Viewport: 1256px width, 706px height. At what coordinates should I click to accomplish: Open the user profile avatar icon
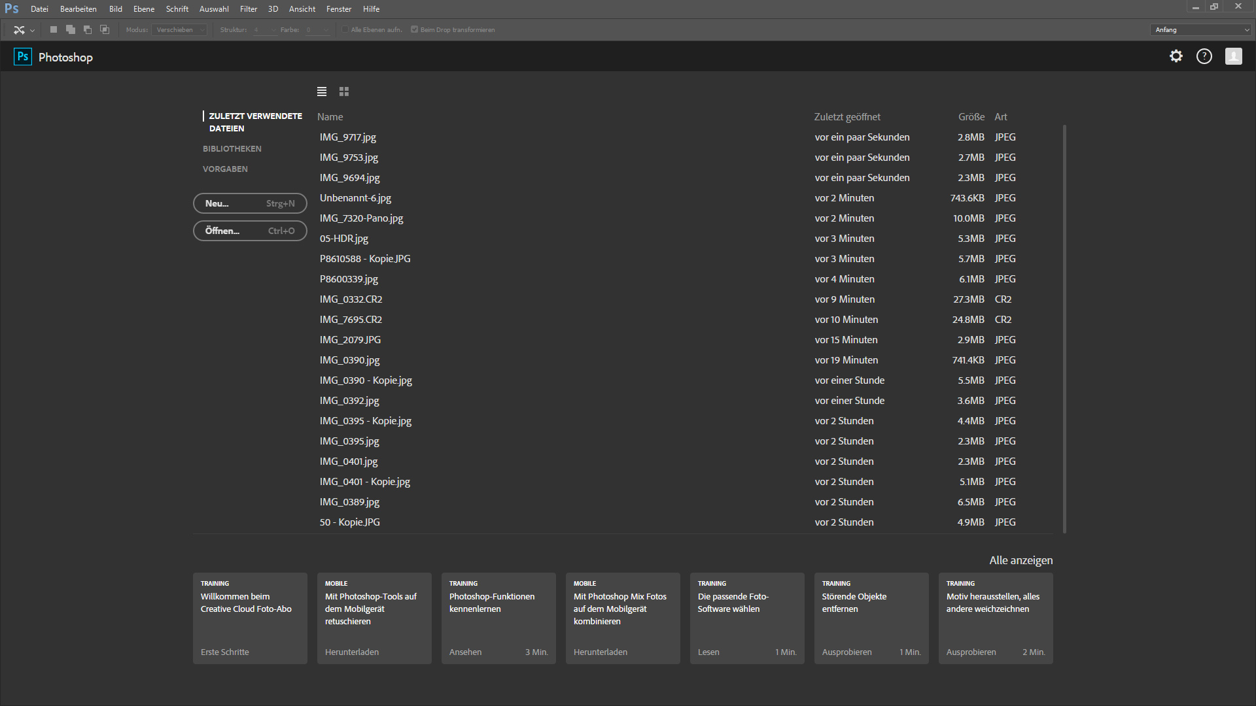(x=1233, y=56)
